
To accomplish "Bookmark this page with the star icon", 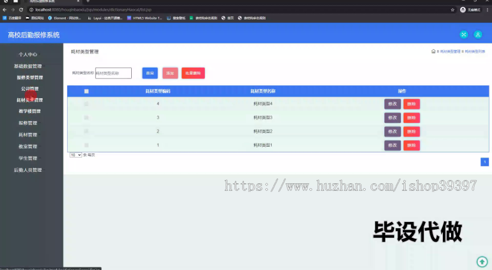I will (453, 10).
